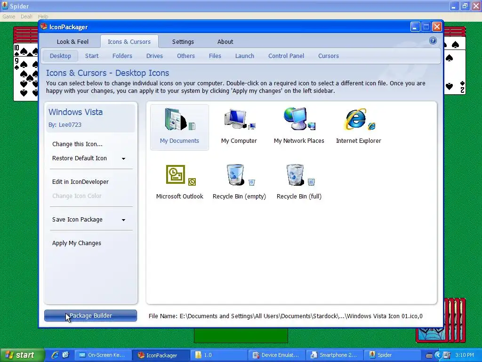The height and width of the screenshot is (362, 482).
Task: Select the Files sub-tab
Action: pyautogui.click(x=215, y=56)
